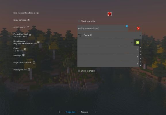Clear action sound with red X button

(138, 28)
